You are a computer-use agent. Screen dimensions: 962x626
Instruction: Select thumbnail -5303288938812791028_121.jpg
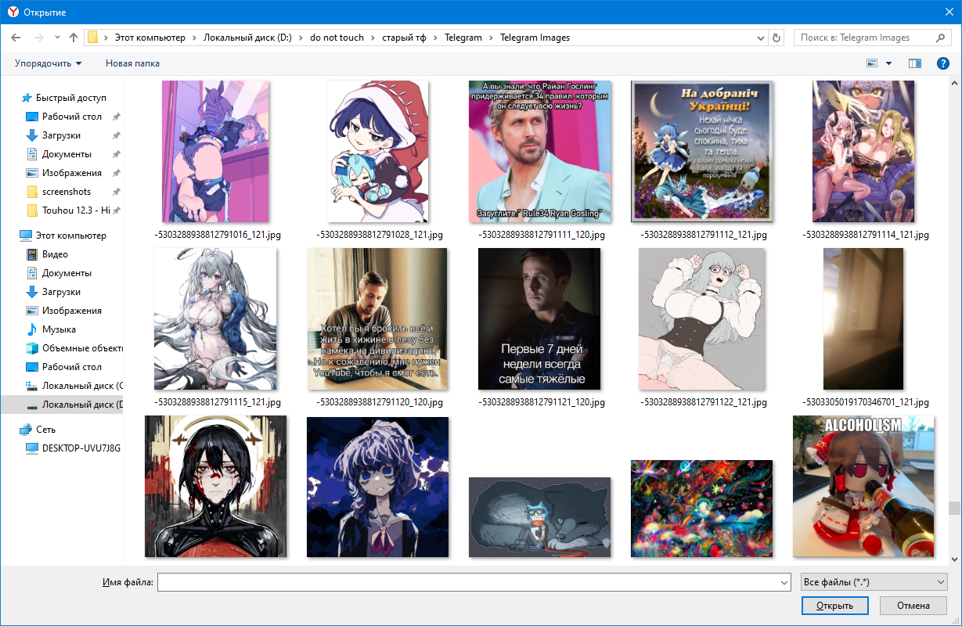click(x=378, y=152)
